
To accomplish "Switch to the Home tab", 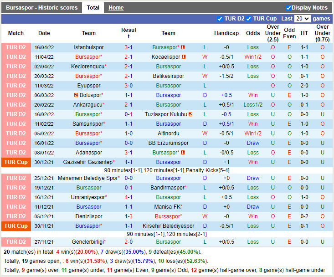I will click(x=116, y=8).
